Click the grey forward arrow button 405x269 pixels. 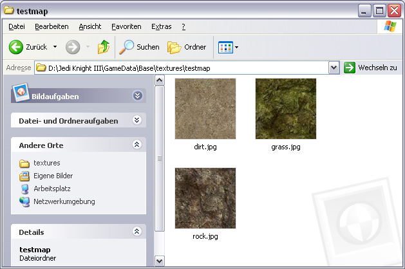pos(73,47)
